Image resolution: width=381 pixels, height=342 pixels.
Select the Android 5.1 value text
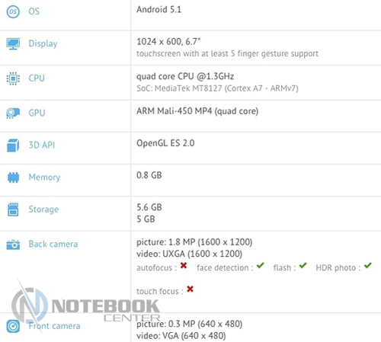coord(158,10)
